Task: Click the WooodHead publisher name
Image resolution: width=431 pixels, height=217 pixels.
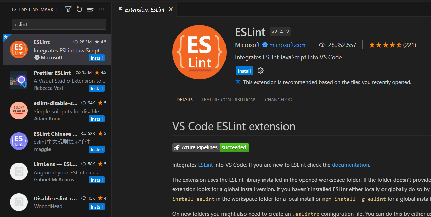Action: [x=48, y=206]
